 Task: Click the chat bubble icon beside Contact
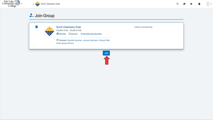tap(58, 40)
